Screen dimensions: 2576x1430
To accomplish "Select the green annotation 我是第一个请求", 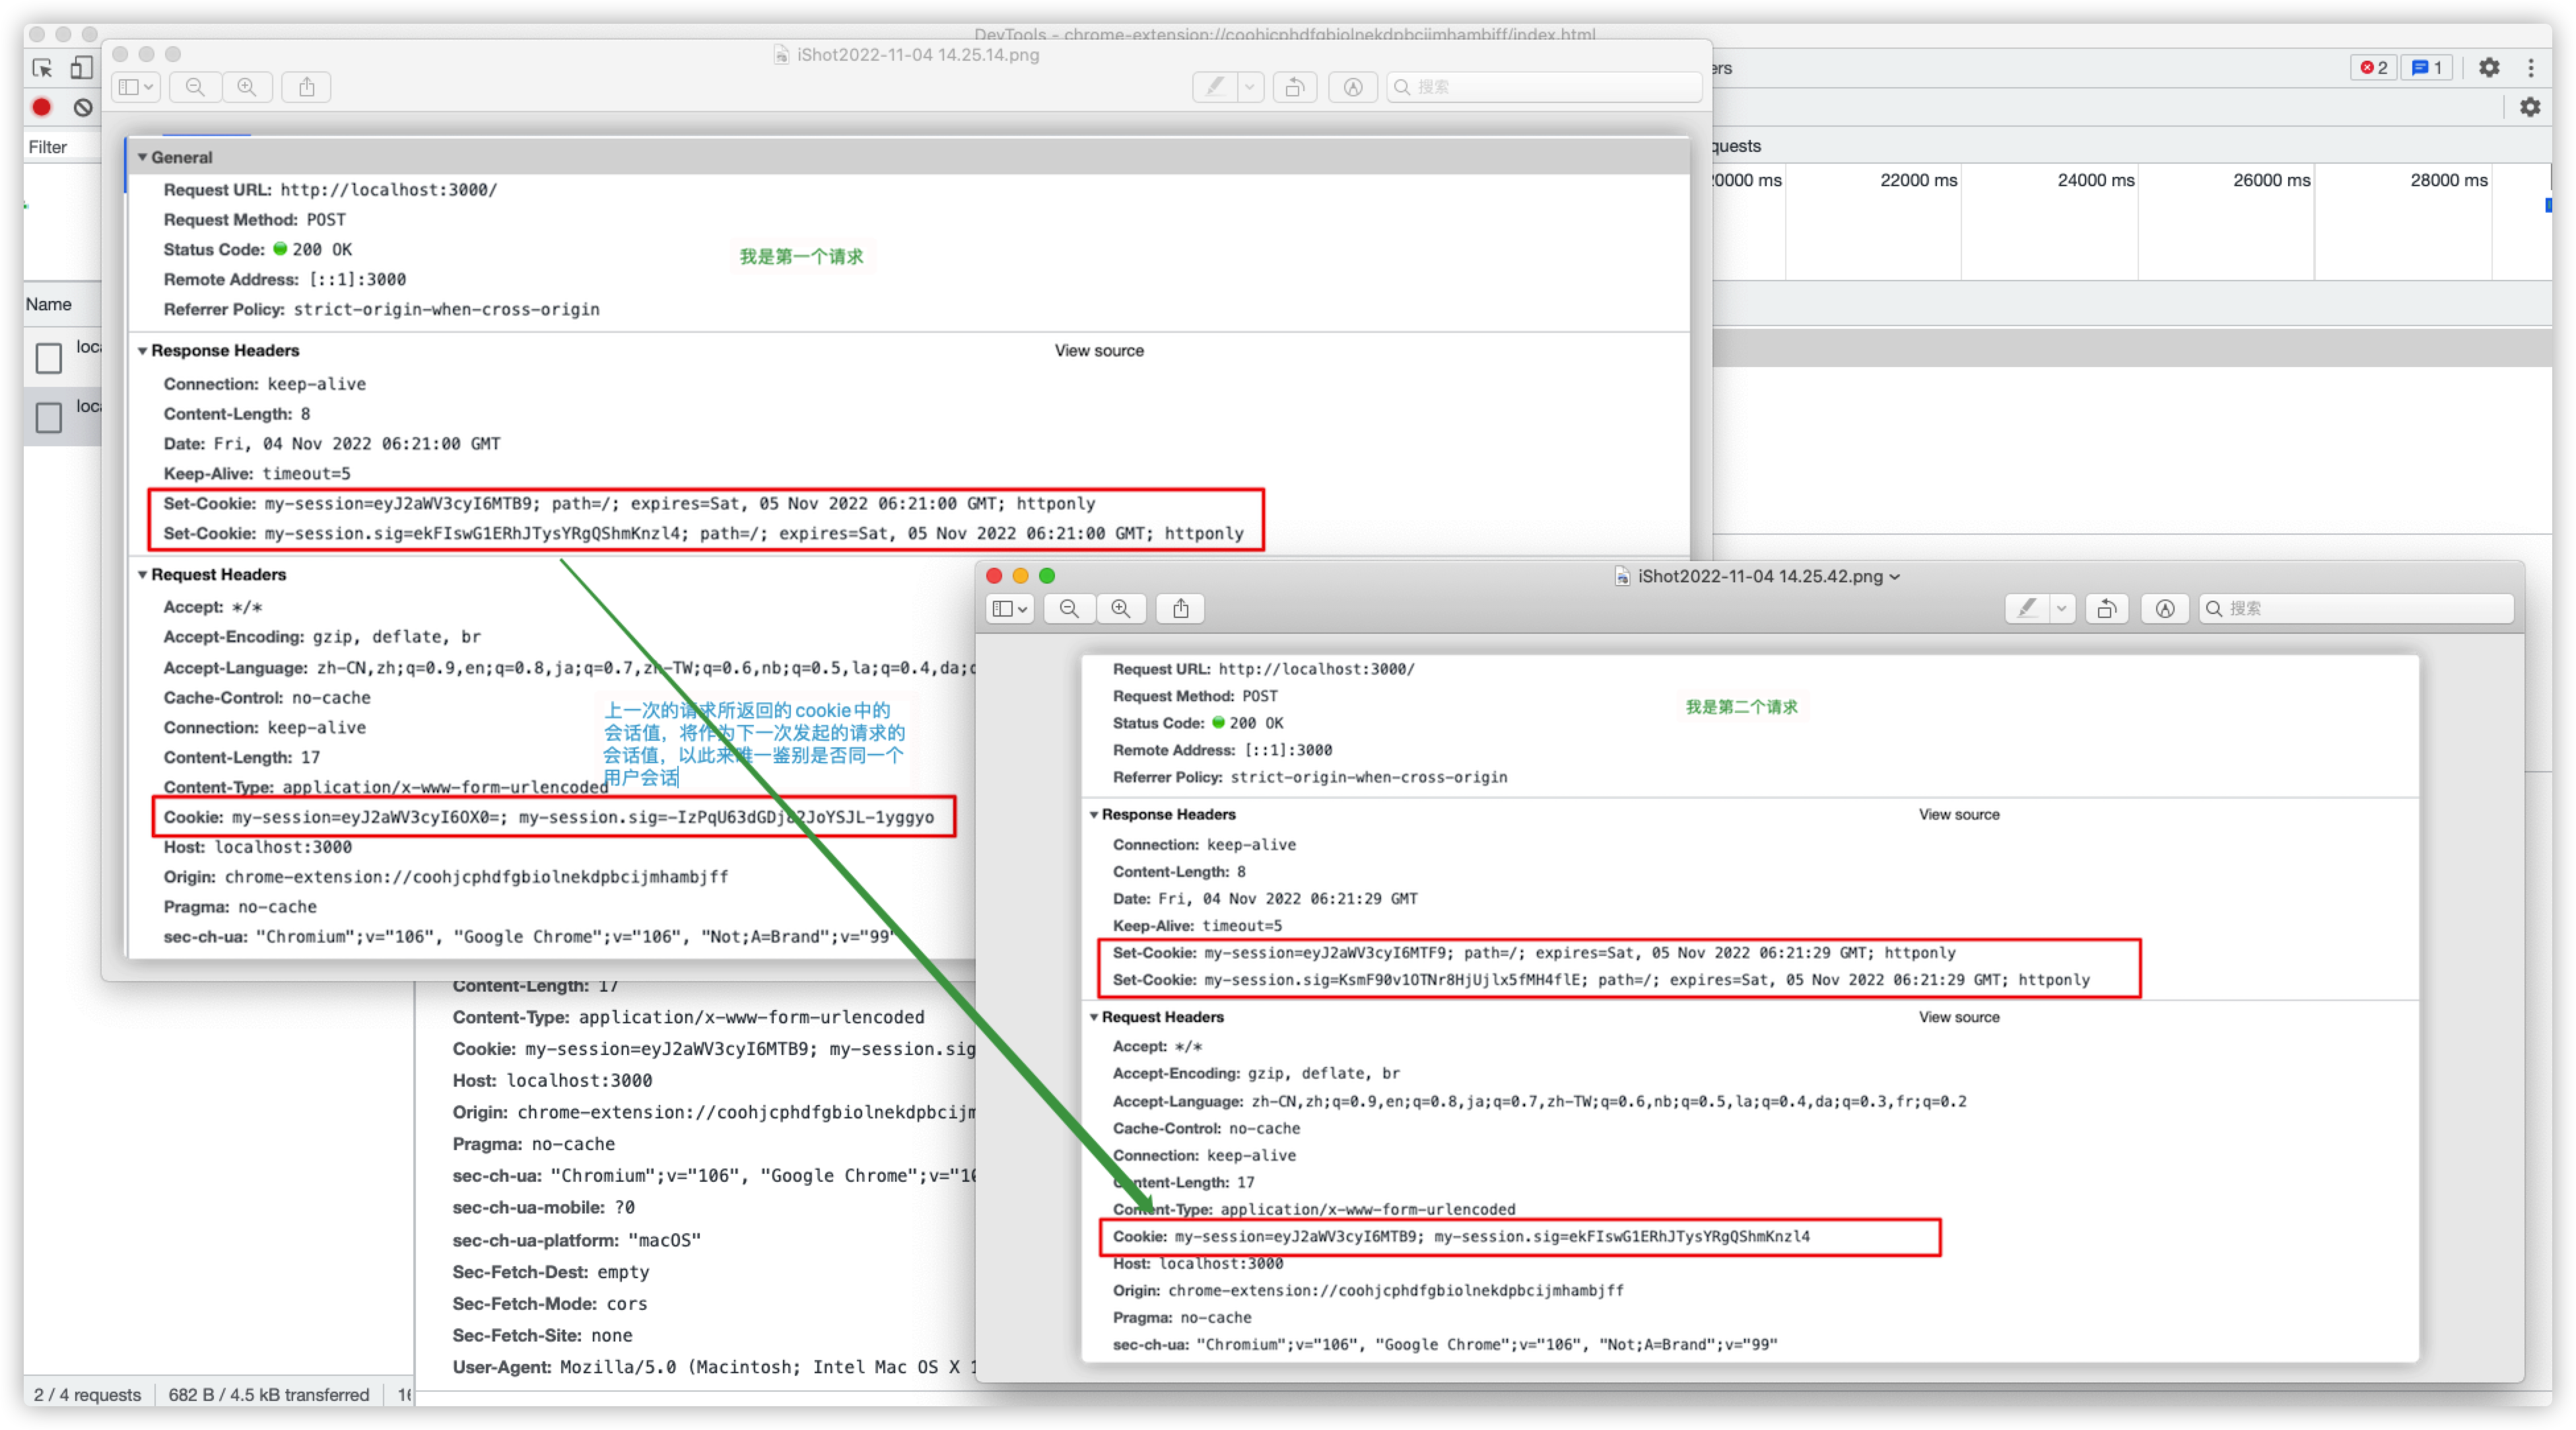I will click(x=801, y=256).
